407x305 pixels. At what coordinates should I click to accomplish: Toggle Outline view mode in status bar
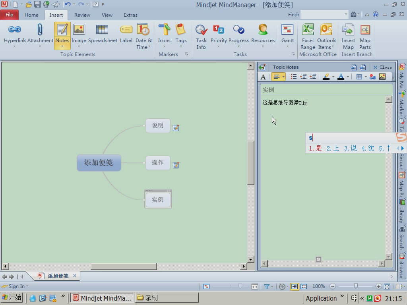[304, 287]
